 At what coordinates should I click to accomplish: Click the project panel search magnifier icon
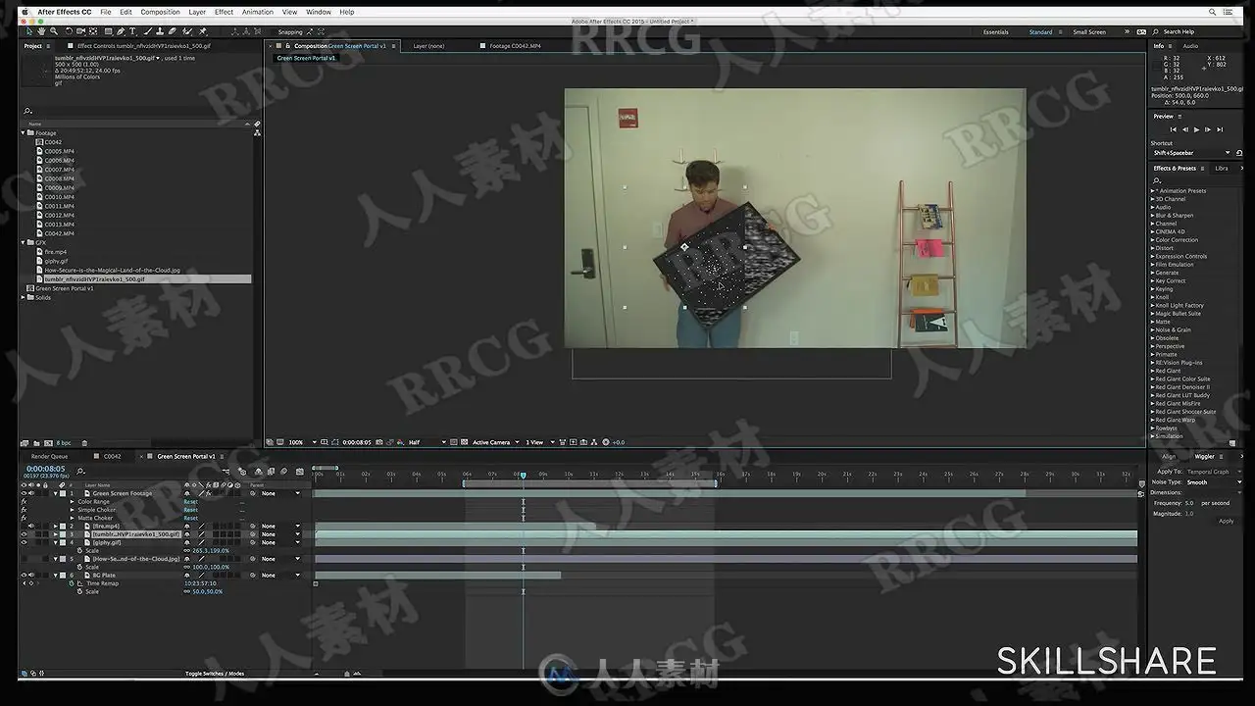tap(27, 111)
